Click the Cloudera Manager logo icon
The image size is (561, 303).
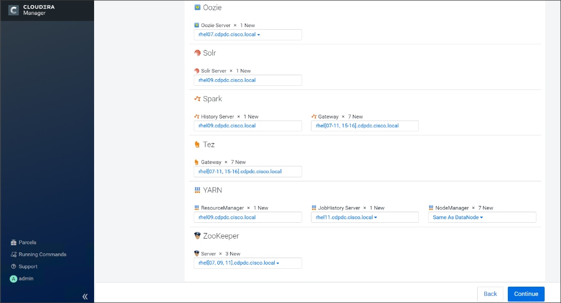14,10
